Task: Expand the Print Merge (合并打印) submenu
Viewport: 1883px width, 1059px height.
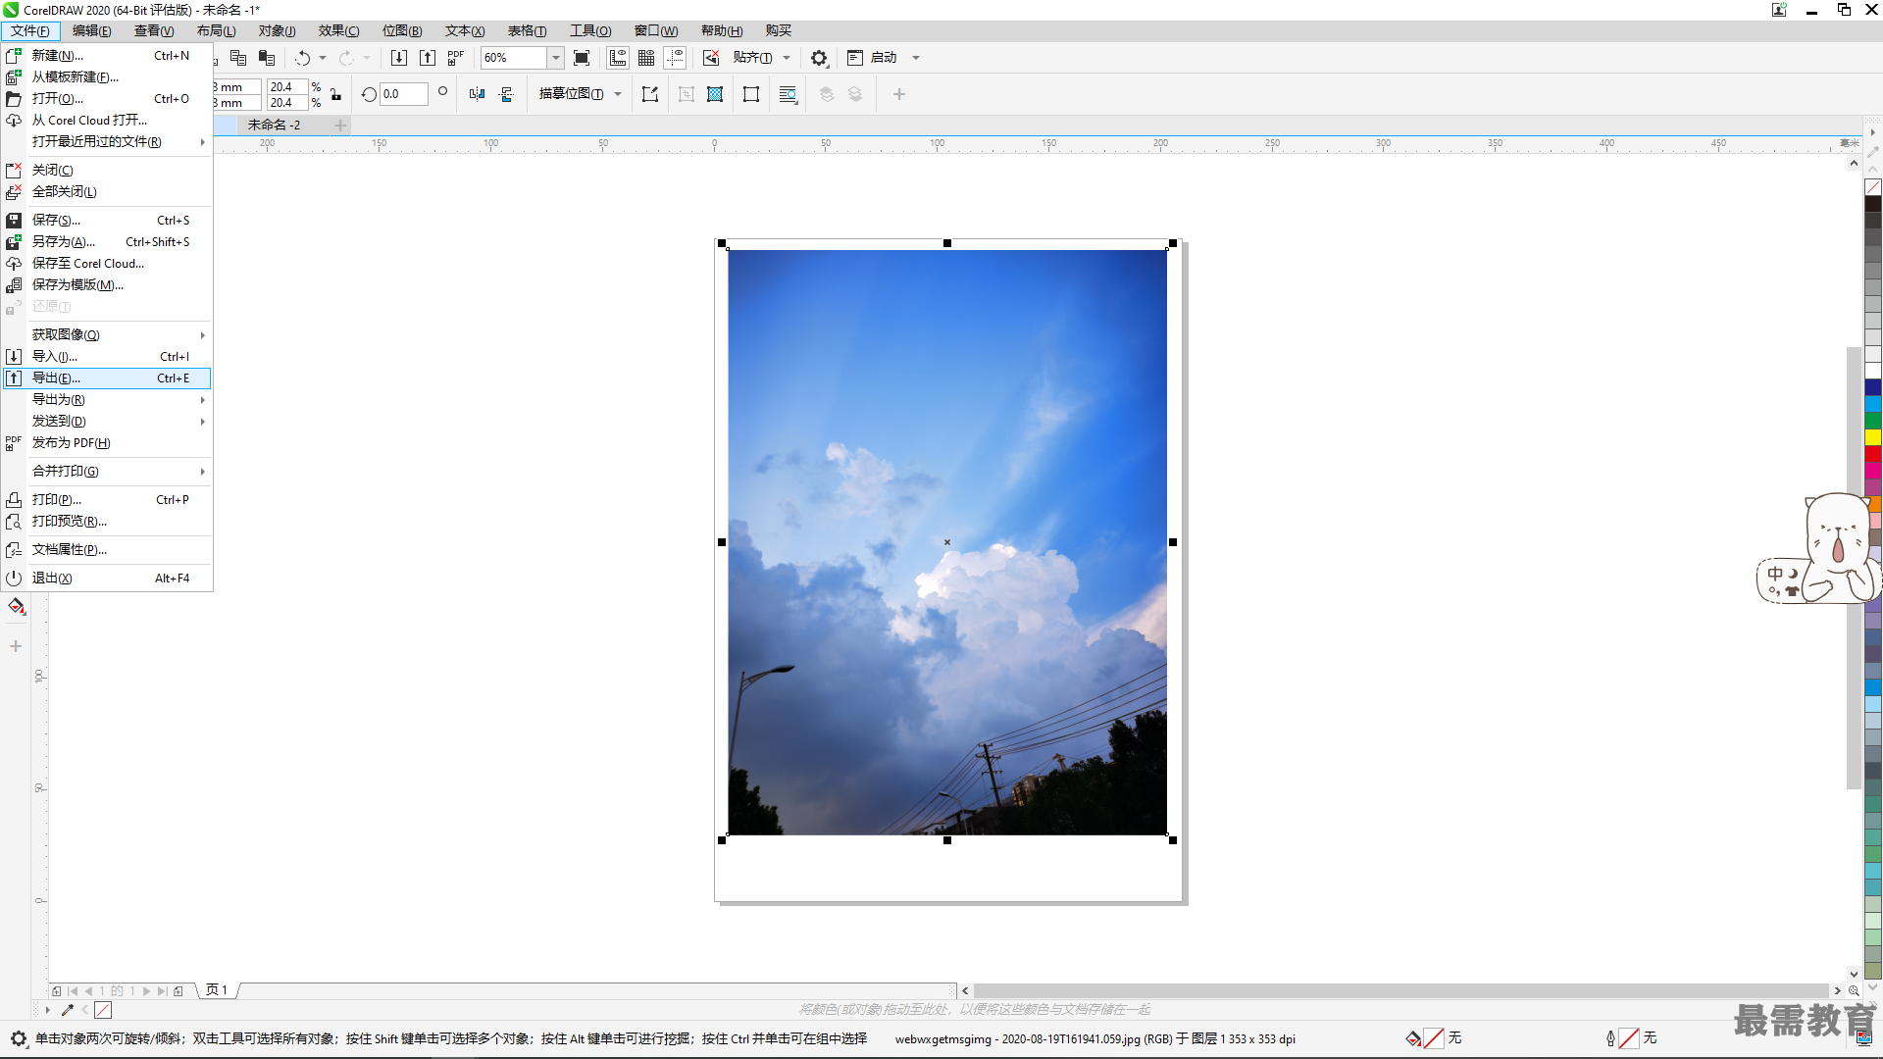Action: pos(107,472)
